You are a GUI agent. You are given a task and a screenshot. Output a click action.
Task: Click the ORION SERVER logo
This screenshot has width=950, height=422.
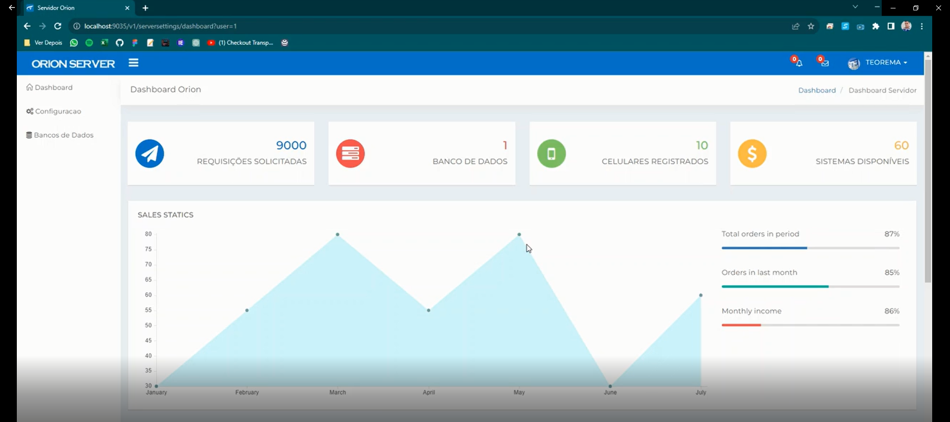point(73,64)
